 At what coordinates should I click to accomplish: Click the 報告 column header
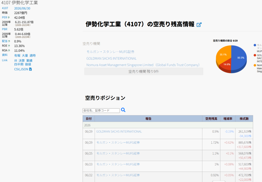(x=148, y=118)
